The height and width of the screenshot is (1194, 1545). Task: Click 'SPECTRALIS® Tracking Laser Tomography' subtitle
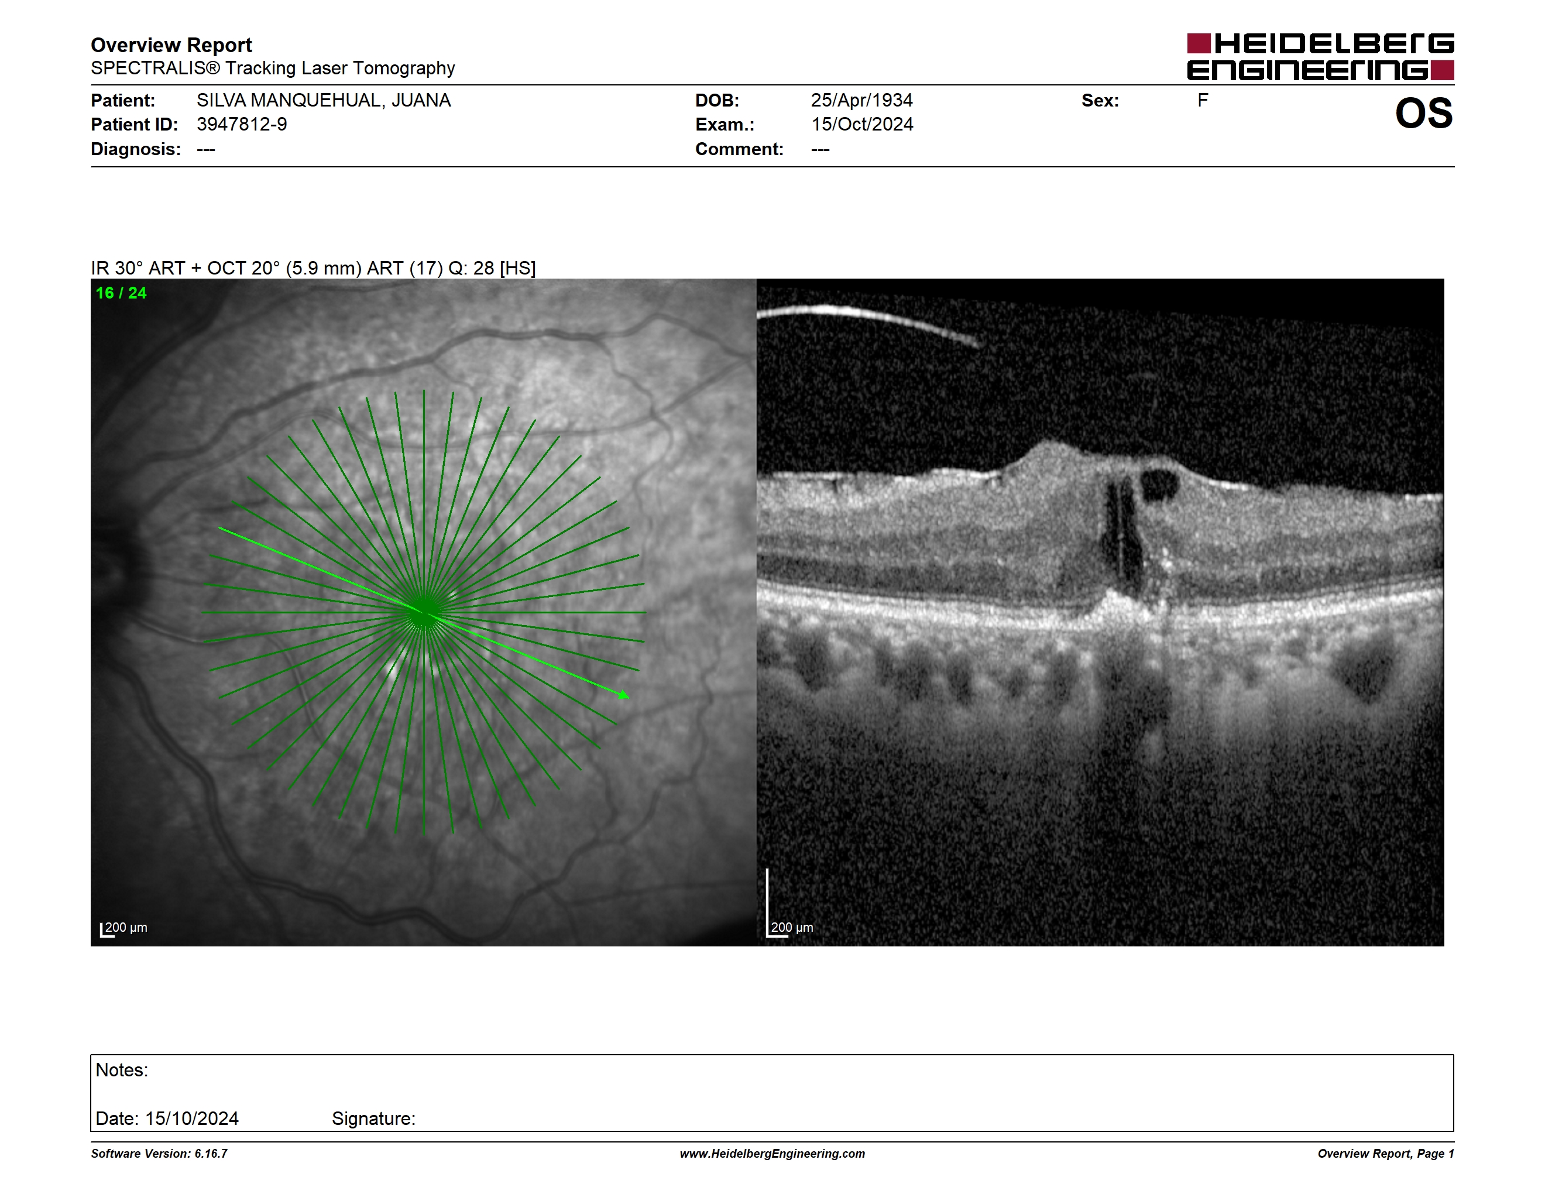272,68
